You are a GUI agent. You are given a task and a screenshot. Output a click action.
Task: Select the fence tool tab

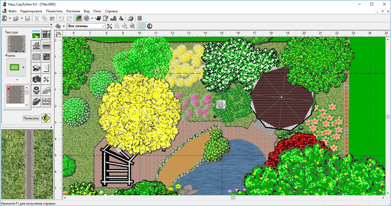pos(36,57)
